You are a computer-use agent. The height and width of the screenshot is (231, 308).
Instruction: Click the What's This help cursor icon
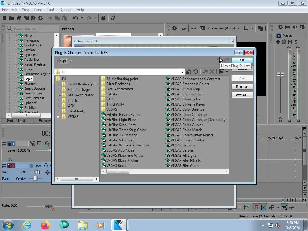pyautogui.click(x=113, y=18)
